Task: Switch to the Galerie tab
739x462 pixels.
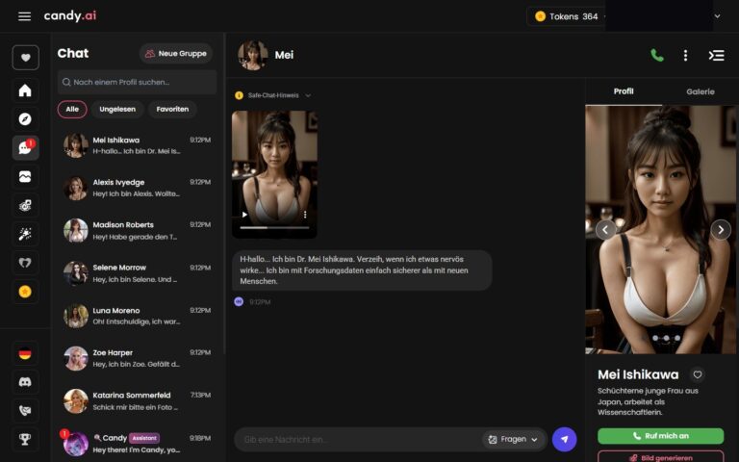Action: pyautogui.click(x=701, y=91)
